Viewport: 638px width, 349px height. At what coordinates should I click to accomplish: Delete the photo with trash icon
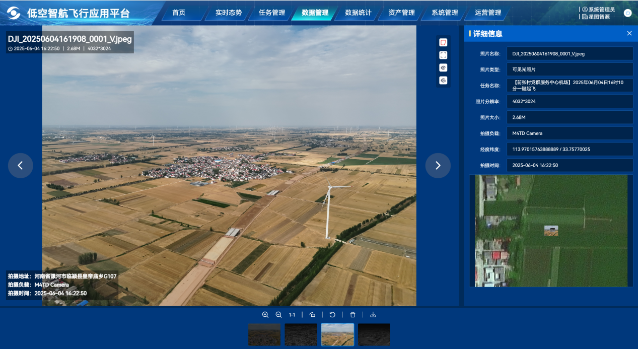(x=352, y=315)
